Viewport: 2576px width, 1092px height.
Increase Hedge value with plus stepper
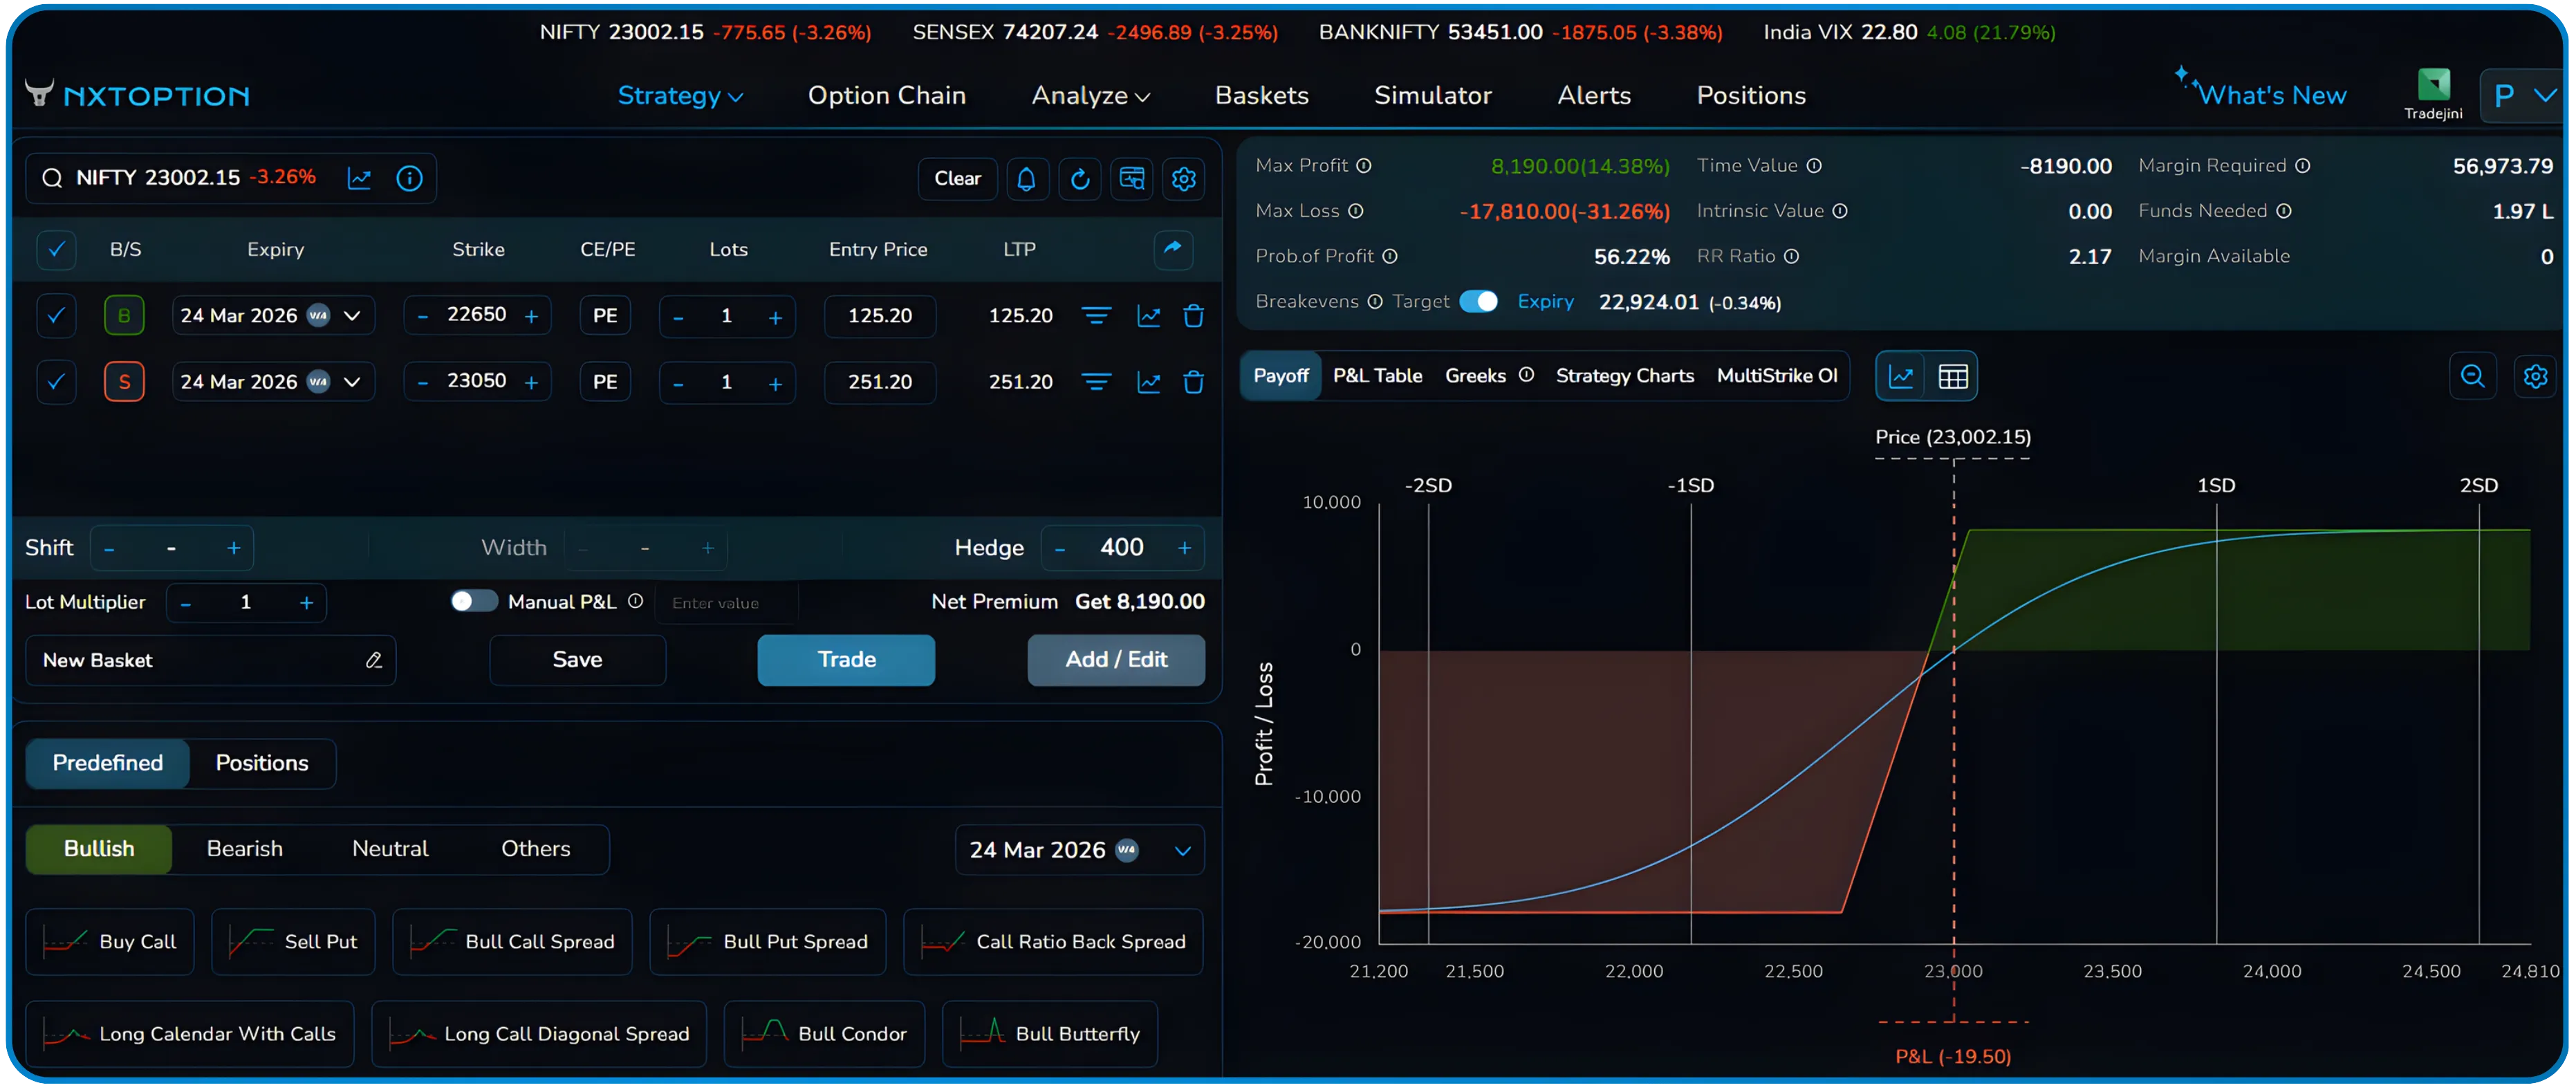[x=1185, y=548]
